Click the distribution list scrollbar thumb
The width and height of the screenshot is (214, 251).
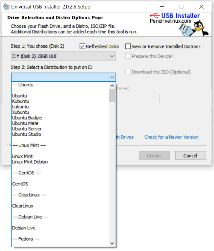coord(112,96)
